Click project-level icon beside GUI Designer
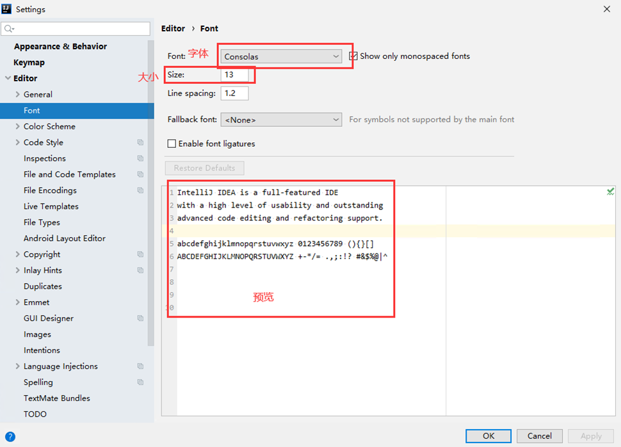 point(140,318)
